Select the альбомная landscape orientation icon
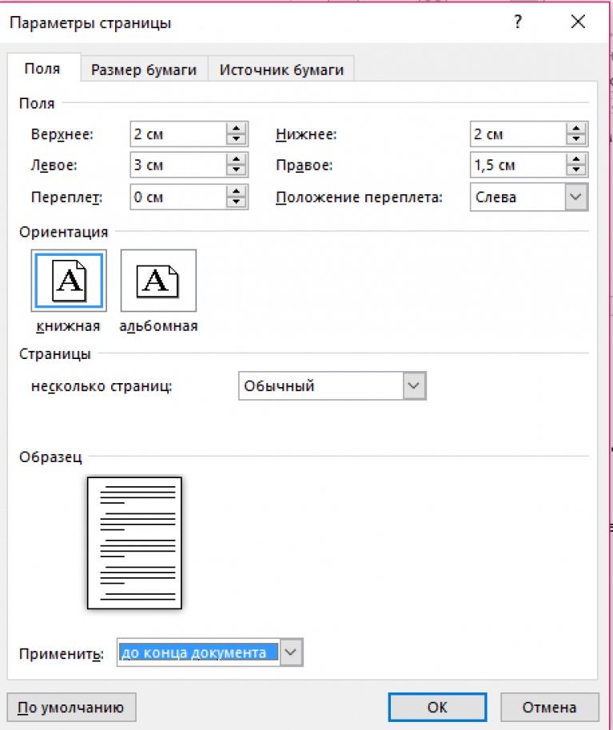The width and height of the screenshot is (613, 730). 158,280
